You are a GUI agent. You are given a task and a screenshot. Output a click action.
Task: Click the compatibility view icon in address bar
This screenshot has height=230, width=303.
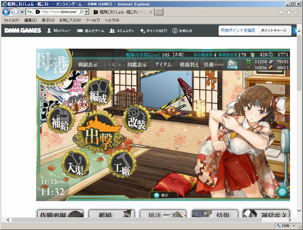30,12
